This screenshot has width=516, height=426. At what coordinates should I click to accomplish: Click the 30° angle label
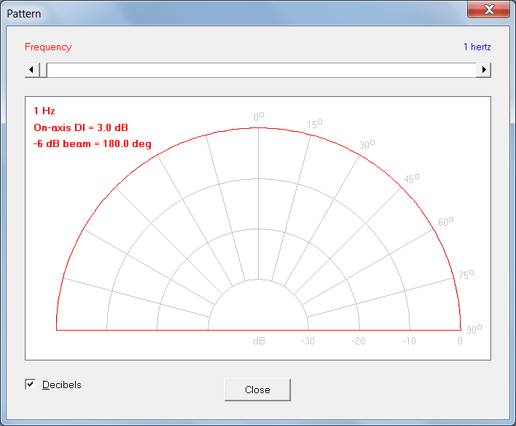pyautogui.click(x=367, y=144)
